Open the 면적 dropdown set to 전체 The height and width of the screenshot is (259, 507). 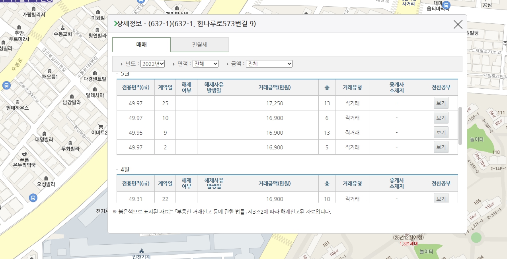pos(205,64)
